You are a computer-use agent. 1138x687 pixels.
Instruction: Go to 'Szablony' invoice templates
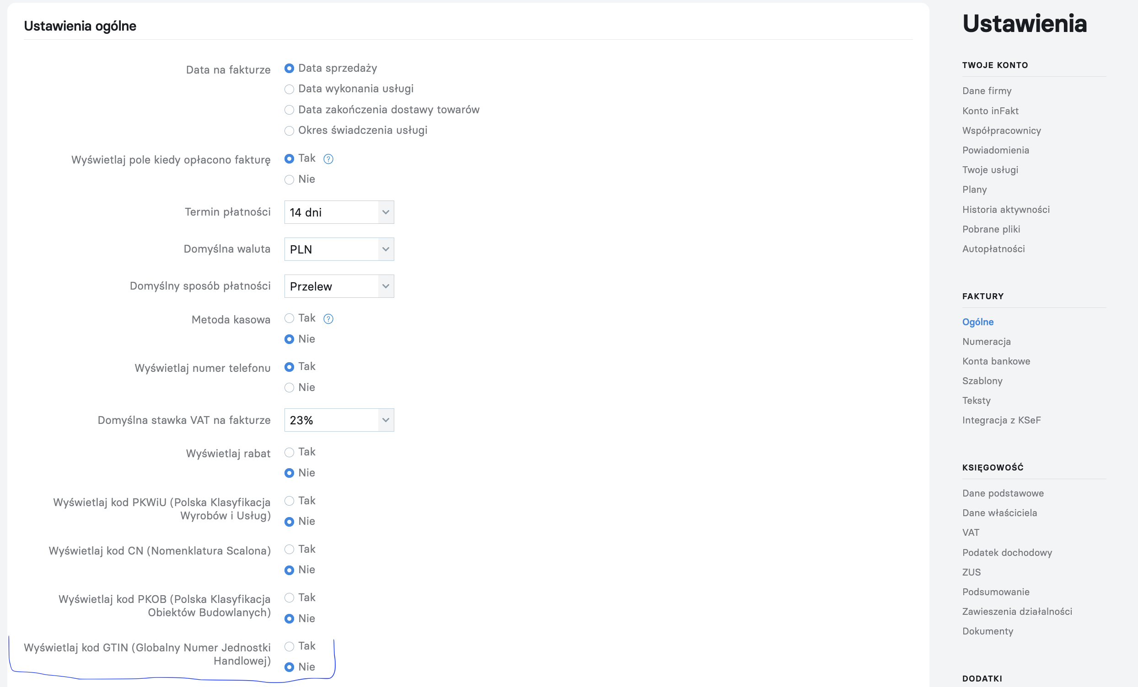click(x=982, y=381)
